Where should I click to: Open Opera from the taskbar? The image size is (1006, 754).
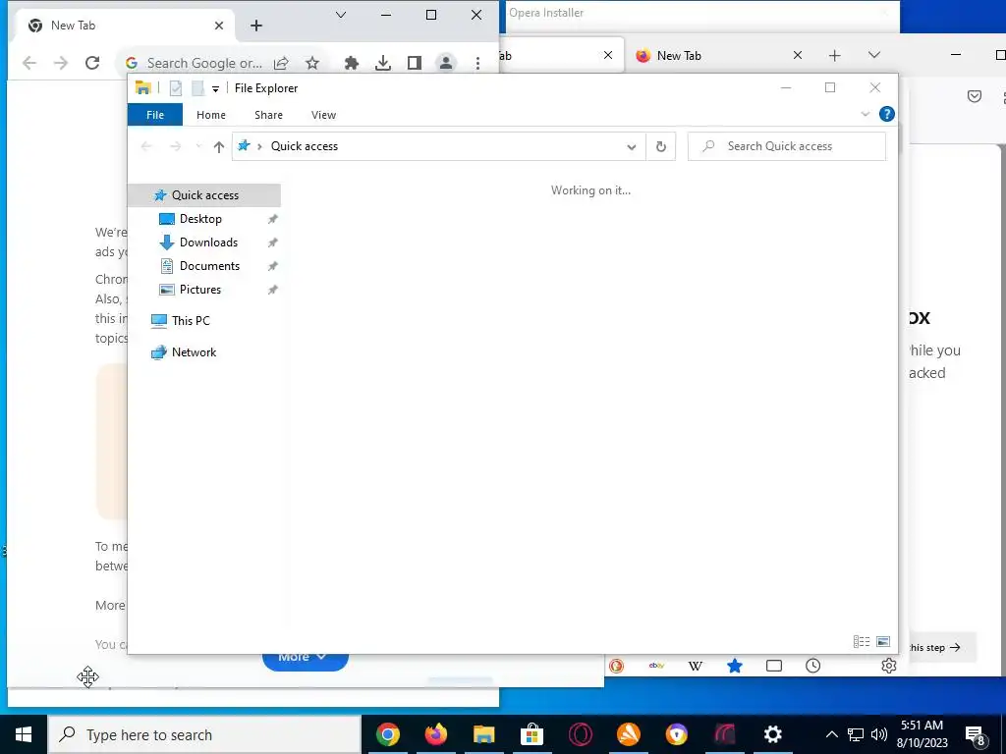pyautogui.click(x=581, y=734)
